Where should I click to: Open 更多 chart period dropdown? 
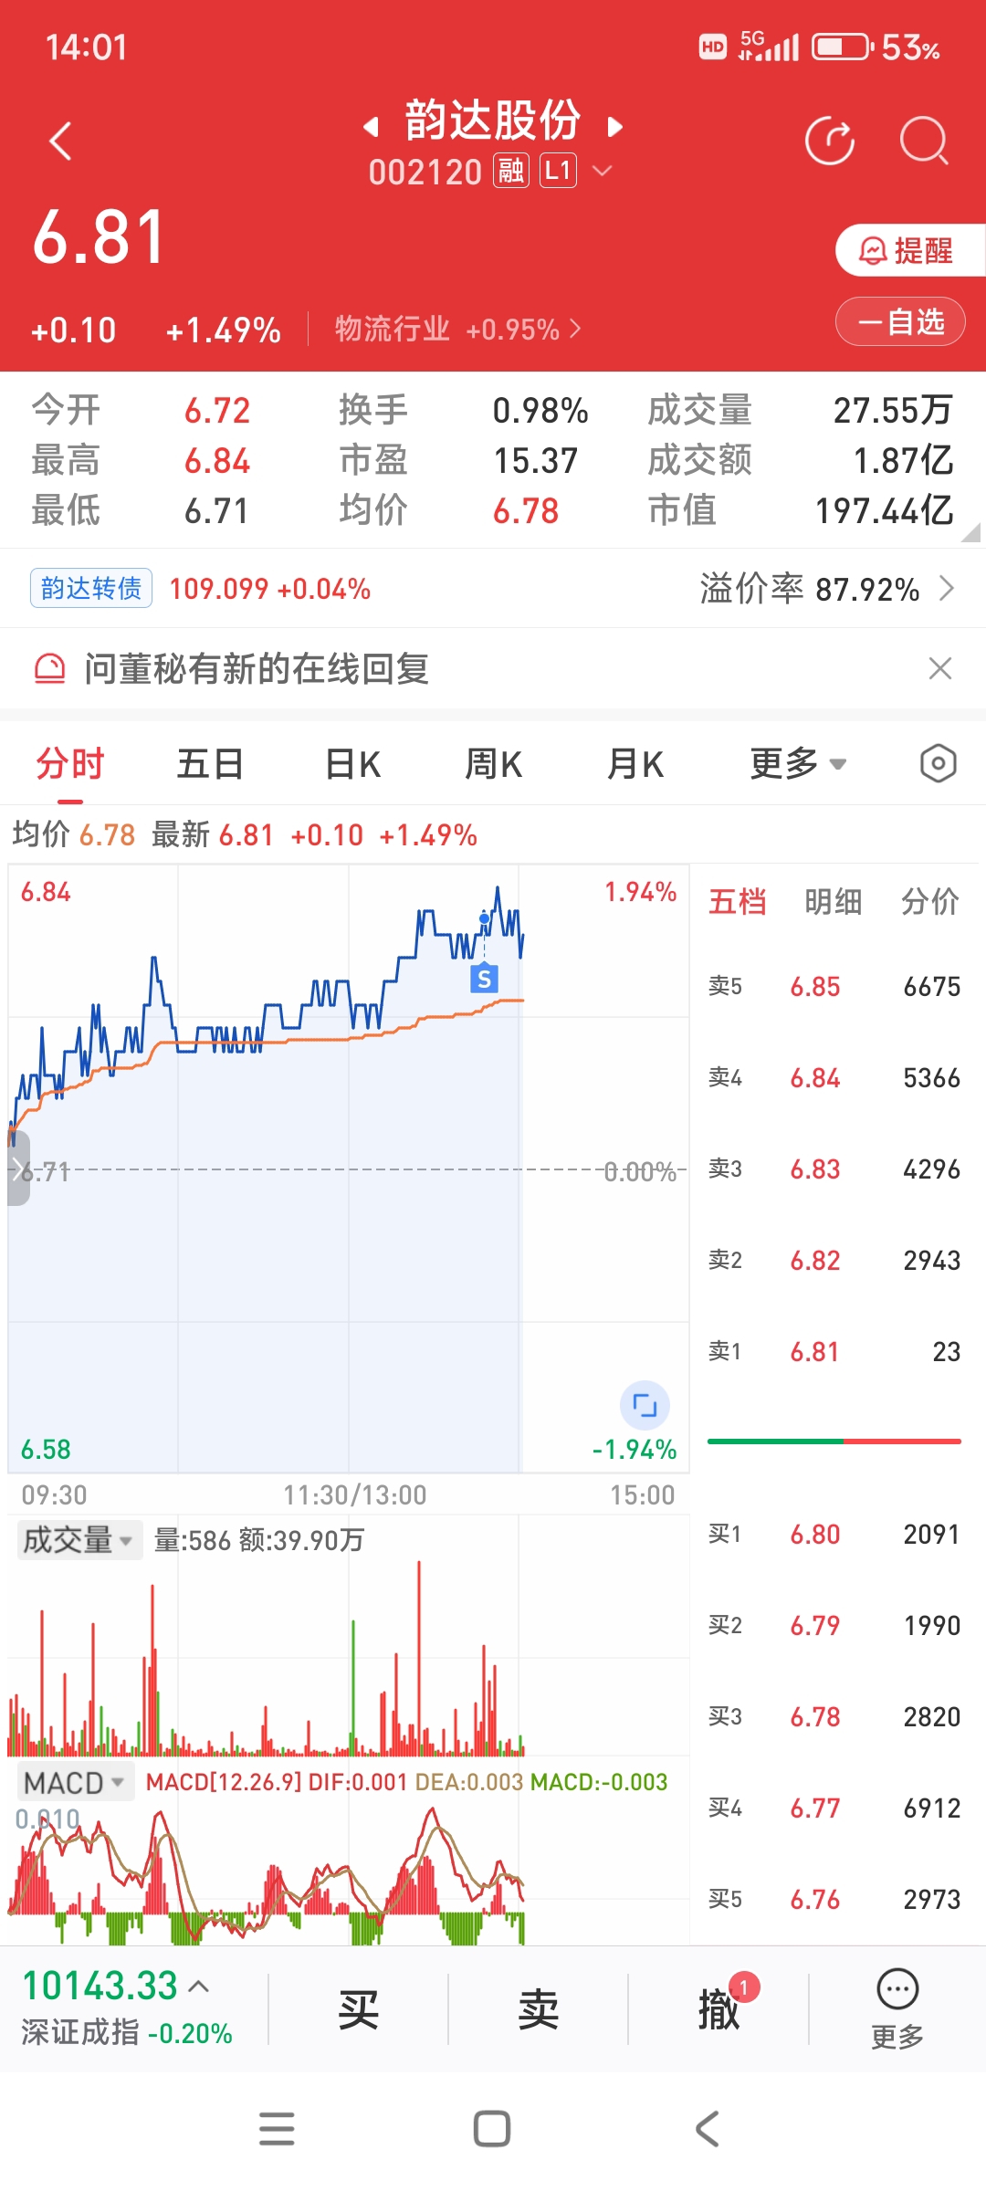(798, 764)
